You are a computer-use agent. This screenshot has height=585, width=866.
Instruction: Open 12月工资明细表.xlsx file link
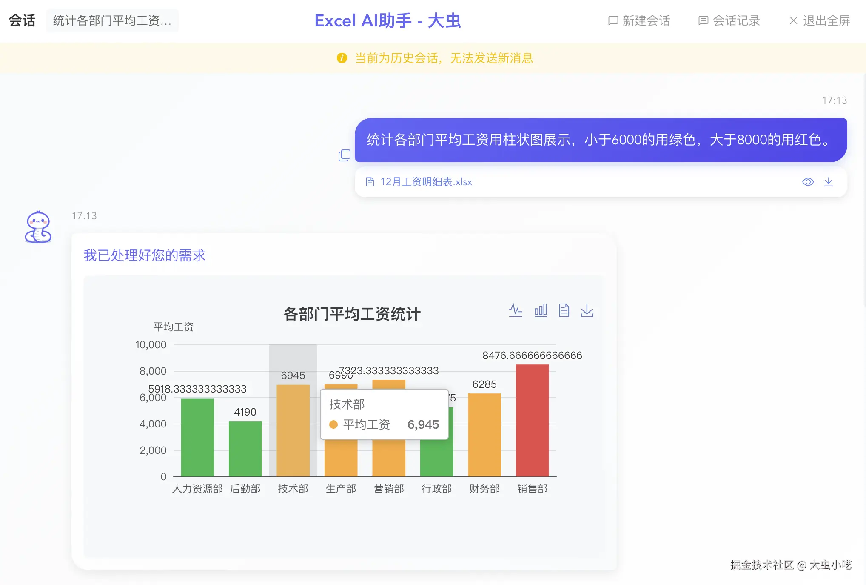click(x=426, y=182)
